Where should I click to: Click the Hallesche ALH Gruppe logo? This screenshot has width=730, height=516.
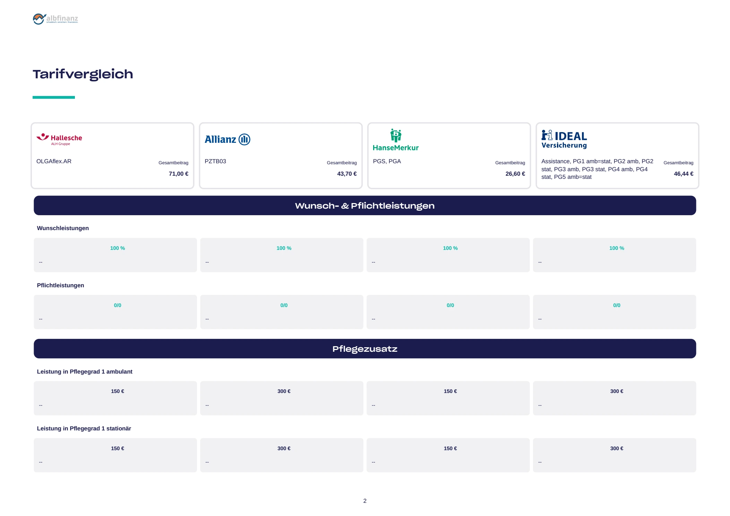59,139
